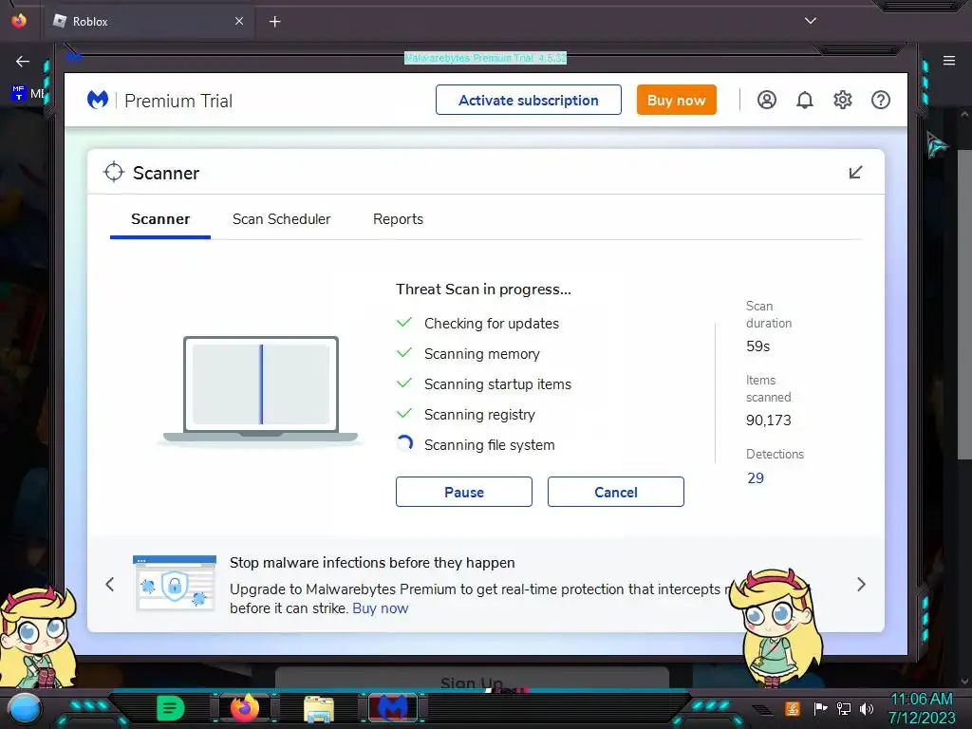Select the Roblox browser tab

pyautogui.click(x=149, y=22)
